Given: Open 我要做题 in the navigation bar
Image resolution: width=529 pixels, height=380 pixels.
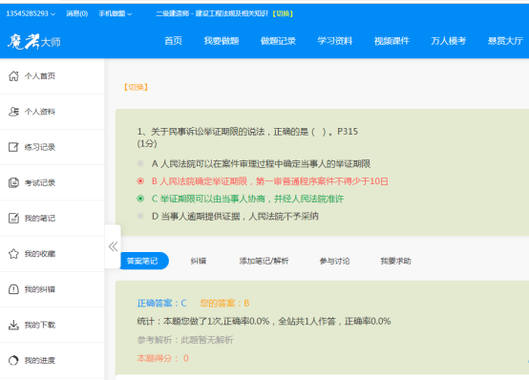Looking at the screenshot, I should click(x=222, y=41).
